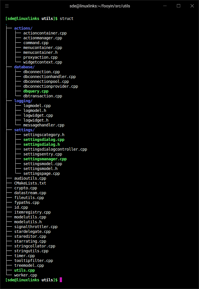Select settingsmanager.cpp file name
This screenshot has height=289, width=199.
(45, 159)
